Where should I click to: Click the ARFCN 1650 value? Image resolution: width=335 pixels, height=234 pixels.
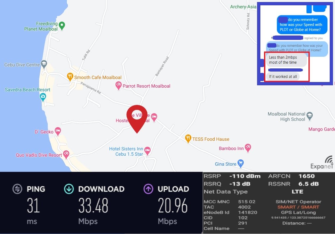click(x=306, y=176)
